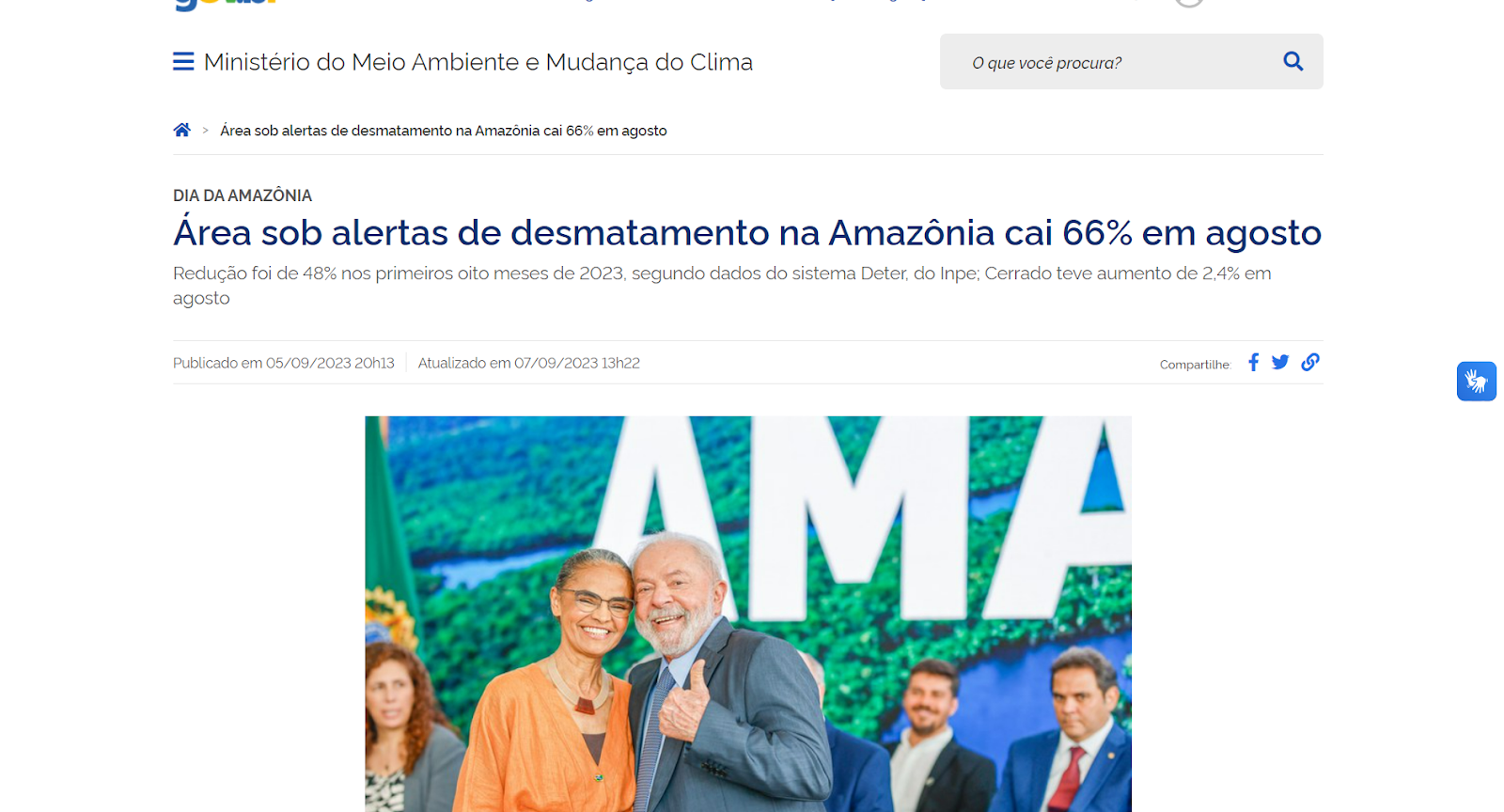1504x812 pixels.
Task: Go to home via breadcrumb house icon
Action: click(182, 130)
